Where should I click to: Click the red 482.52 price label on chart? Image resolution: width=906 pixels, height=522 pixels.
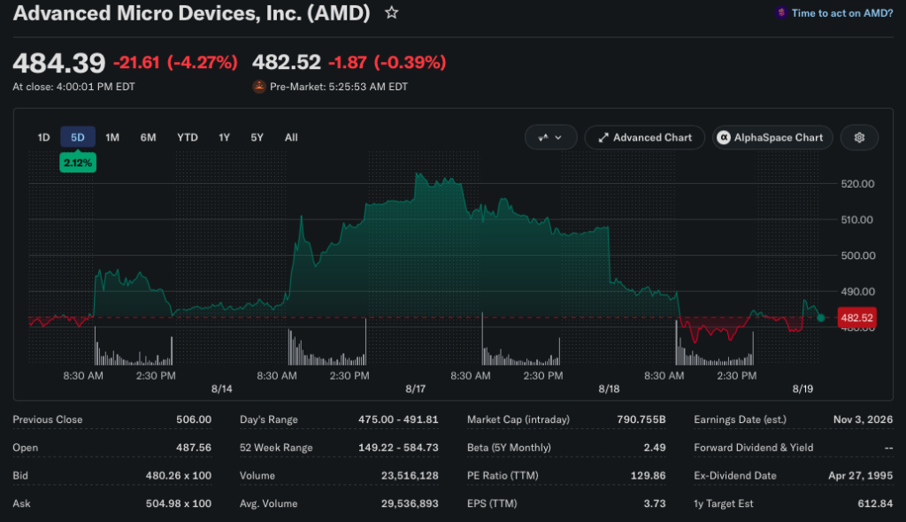[856, 318]
